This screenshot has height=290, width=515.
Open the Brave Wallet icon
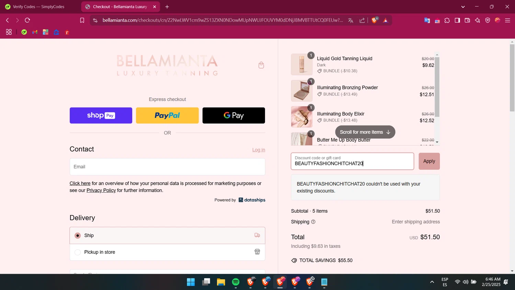(x=467, y=20)
